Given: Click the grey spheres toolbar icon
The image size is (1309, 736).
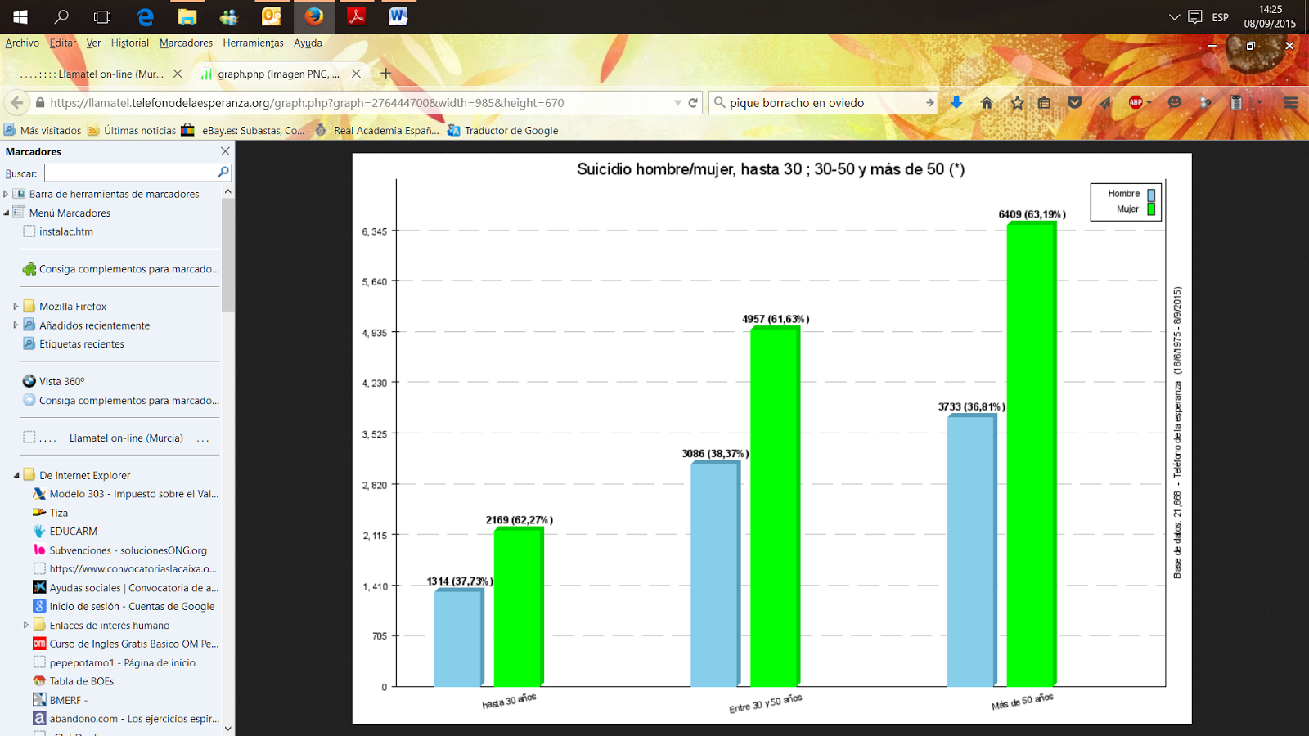Looking at the screenshot, I should (1205, 102).
